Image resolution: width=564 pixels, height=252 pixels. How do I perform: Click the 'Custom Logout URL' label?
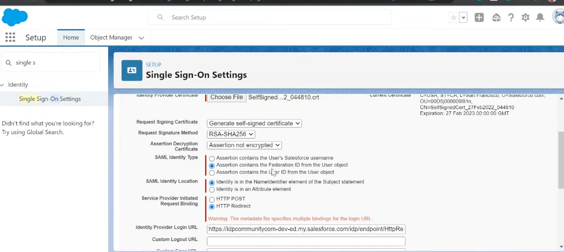click(175, 240)
